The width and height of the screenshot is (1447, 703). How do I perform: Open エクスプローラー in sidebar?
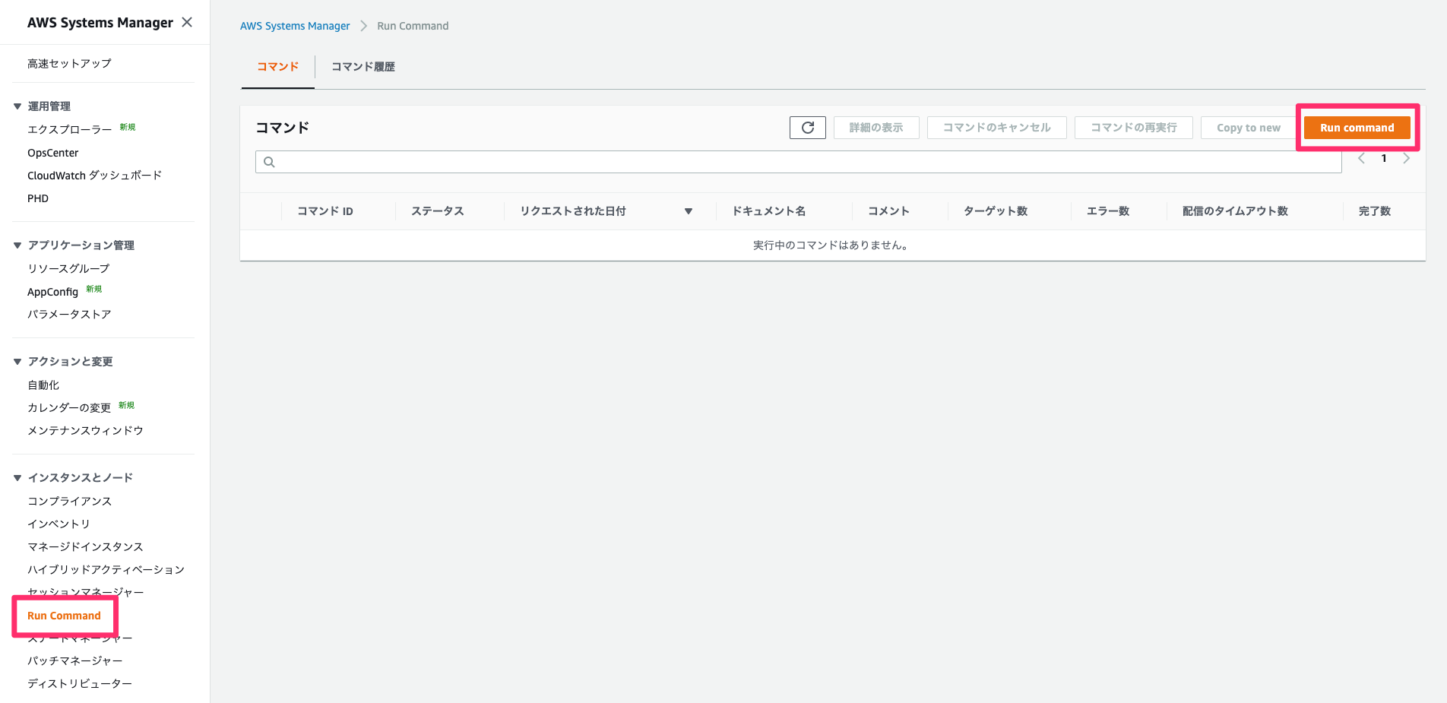70,130
